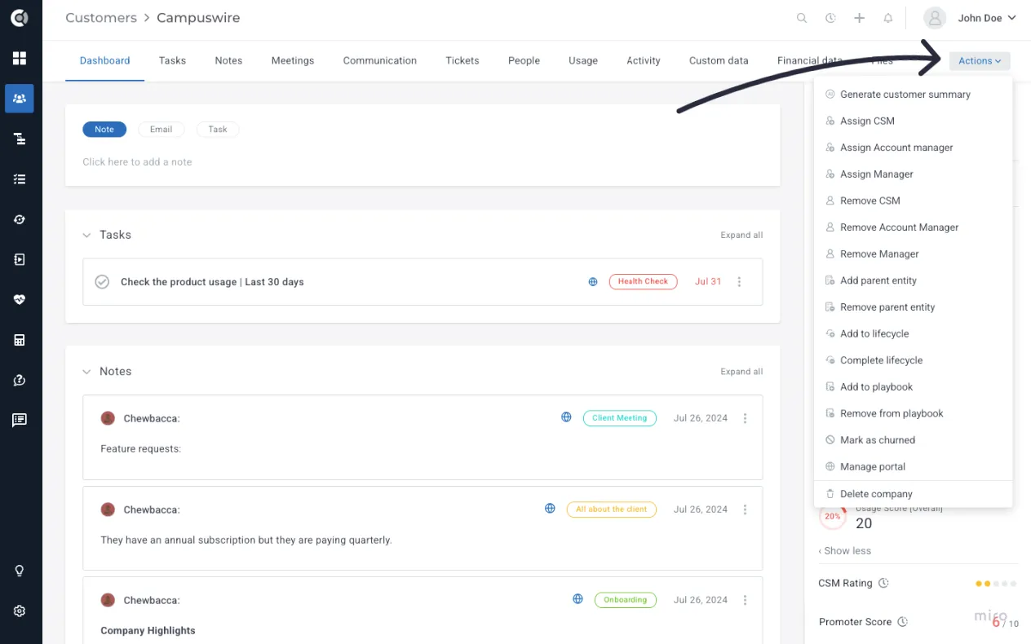
Task: Switch to the Tickets tab
Action: pyautogui.click(x=462, y=61)
